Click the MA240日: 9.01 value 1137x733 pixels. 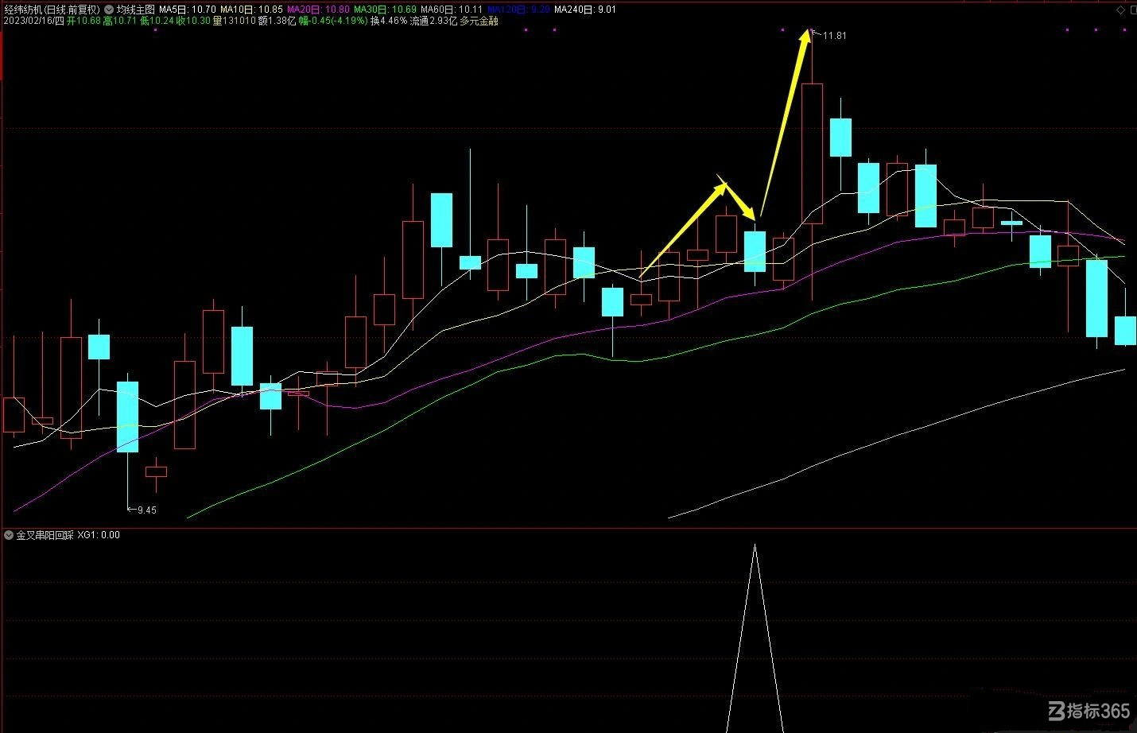(x=584, y=10)
